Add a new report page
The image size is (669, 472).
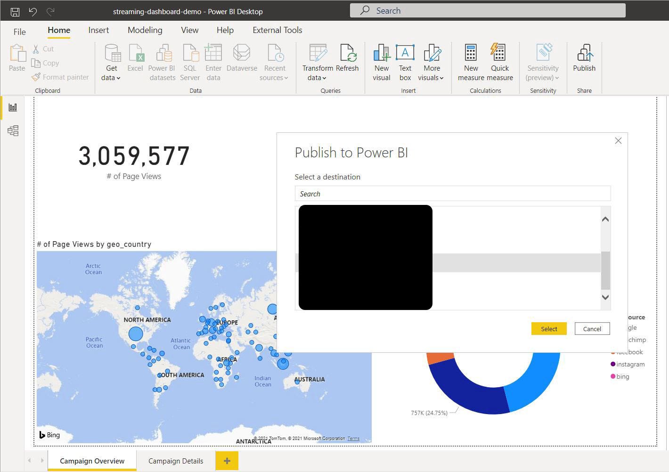tap(227, 461)
